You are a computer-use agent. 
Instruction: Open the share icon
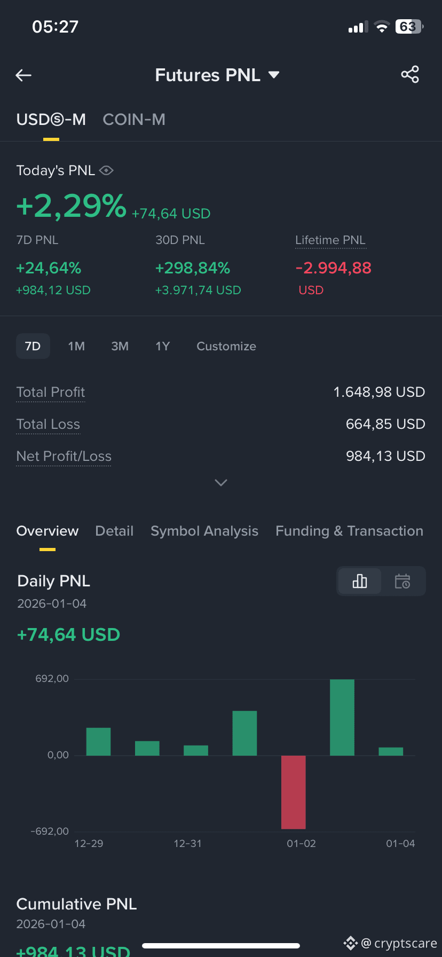[x=410, y=75]
